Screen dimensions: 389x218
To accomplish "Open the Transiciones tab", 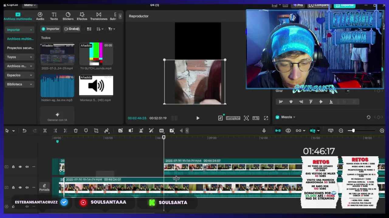I will point(99,16).
